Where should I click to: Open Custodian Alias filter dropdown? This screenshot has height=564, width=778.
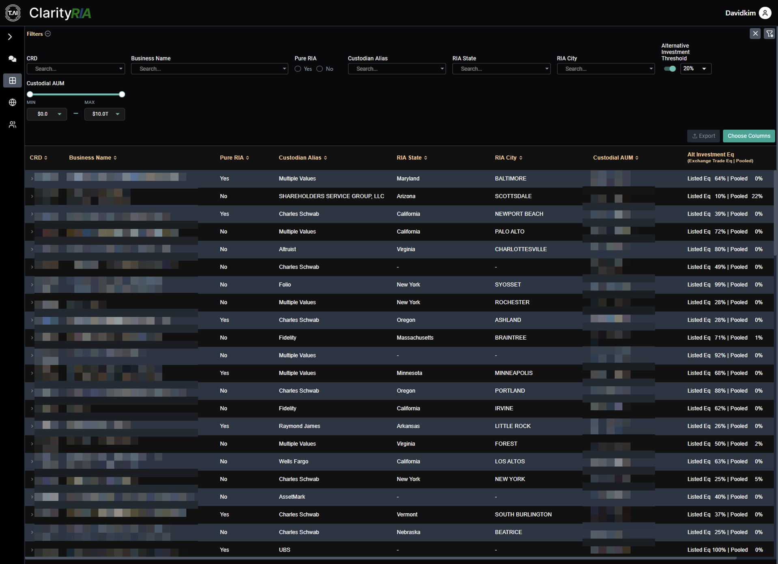pos(397,69)
